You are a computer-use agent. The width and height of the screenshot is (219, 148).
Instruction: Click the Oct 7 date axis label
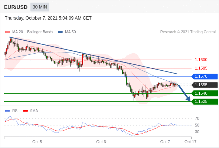[165, 142]
